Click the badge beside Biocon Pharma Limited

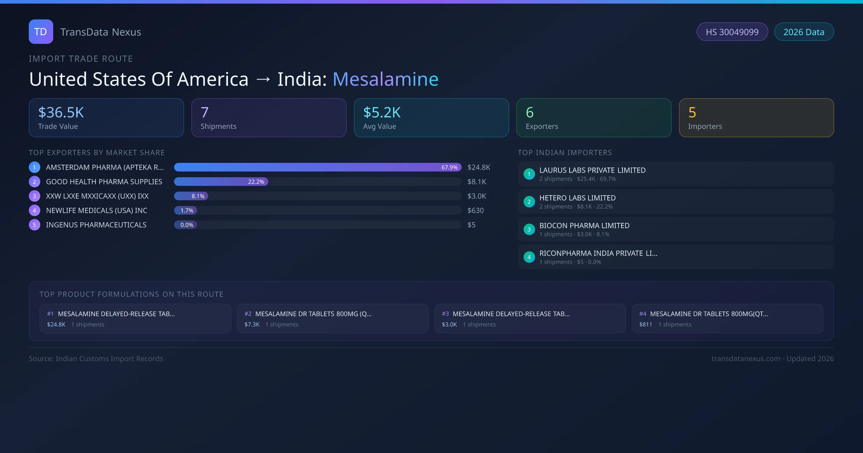tap(529, 229)
